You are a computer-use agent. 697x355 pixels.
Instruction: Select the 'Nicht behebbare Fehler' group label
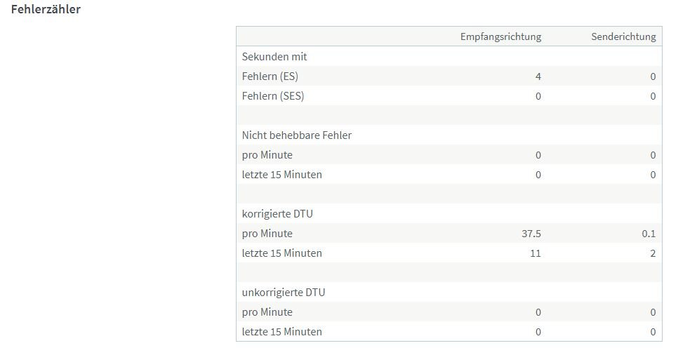click(297, 135)
